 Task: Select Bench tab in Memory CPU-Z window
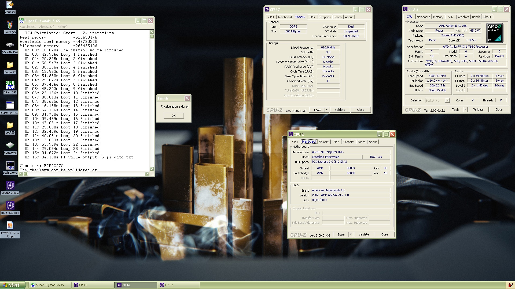[337, 17]
